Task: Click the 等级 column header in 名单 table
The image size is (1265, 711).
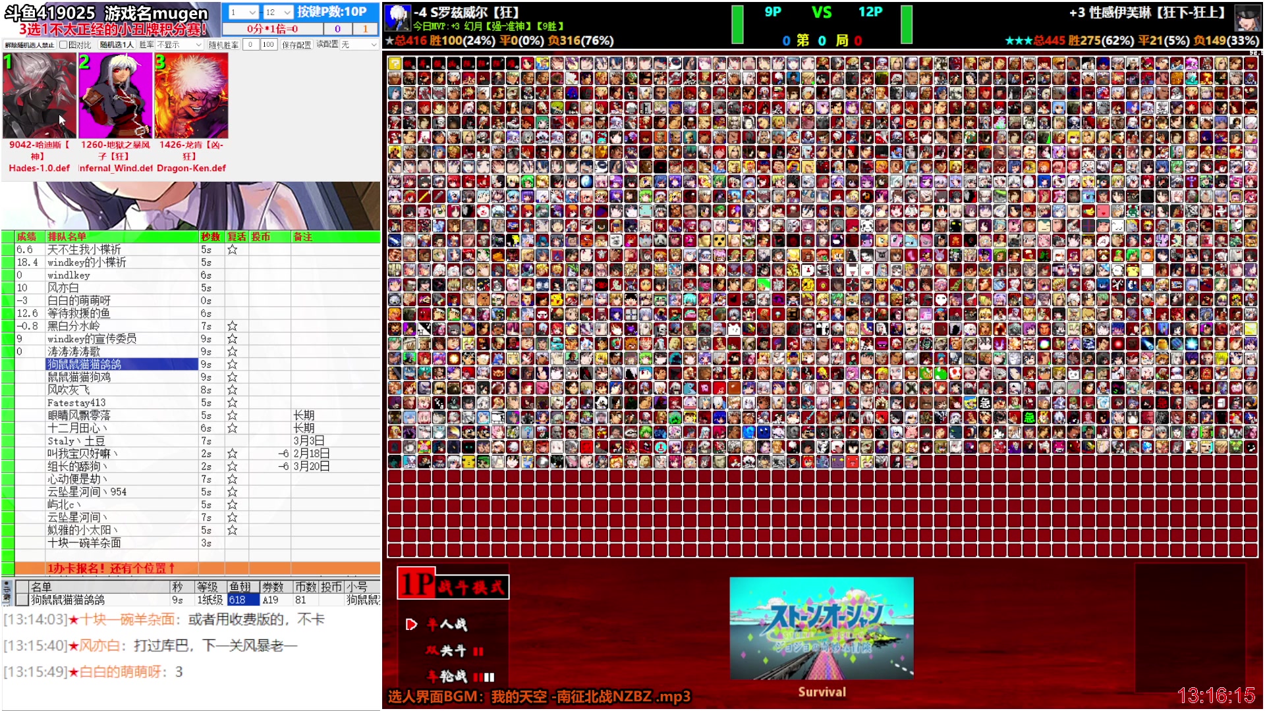Action: pyautogui.click(x=210, y=587)
